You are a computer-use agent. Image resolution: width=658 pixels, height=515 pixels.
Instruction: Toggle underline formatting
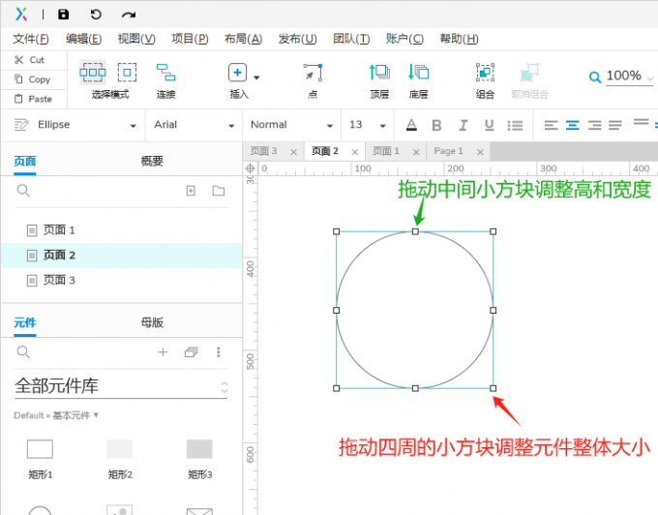[x=489, y=125]
